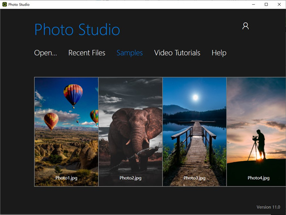Open the Help section

(x=219, y=53)
